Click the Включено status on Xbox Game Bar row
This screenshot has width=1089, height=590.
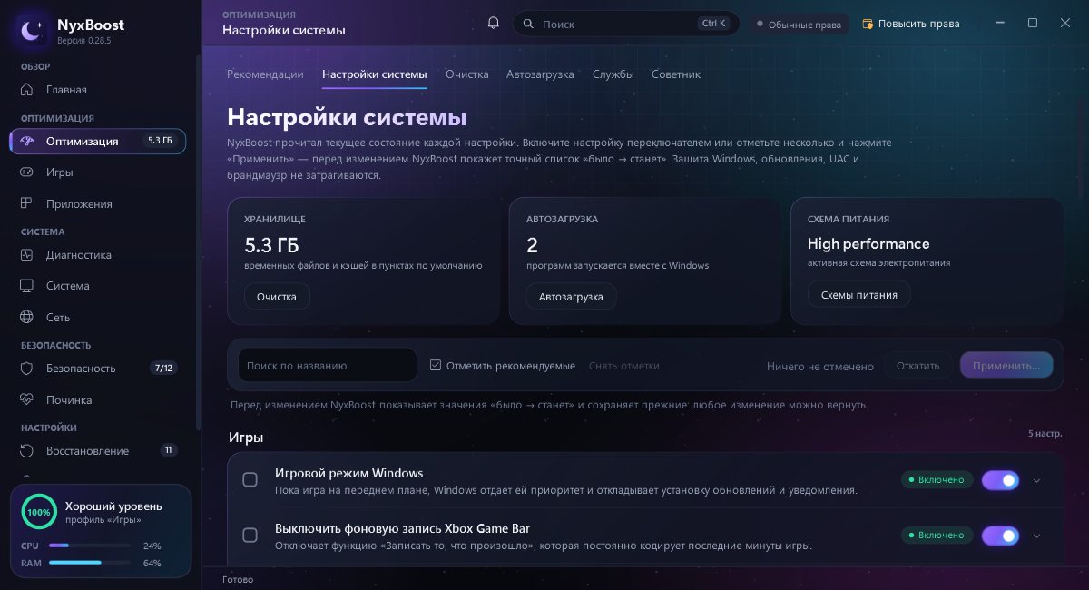click(937, 536)
